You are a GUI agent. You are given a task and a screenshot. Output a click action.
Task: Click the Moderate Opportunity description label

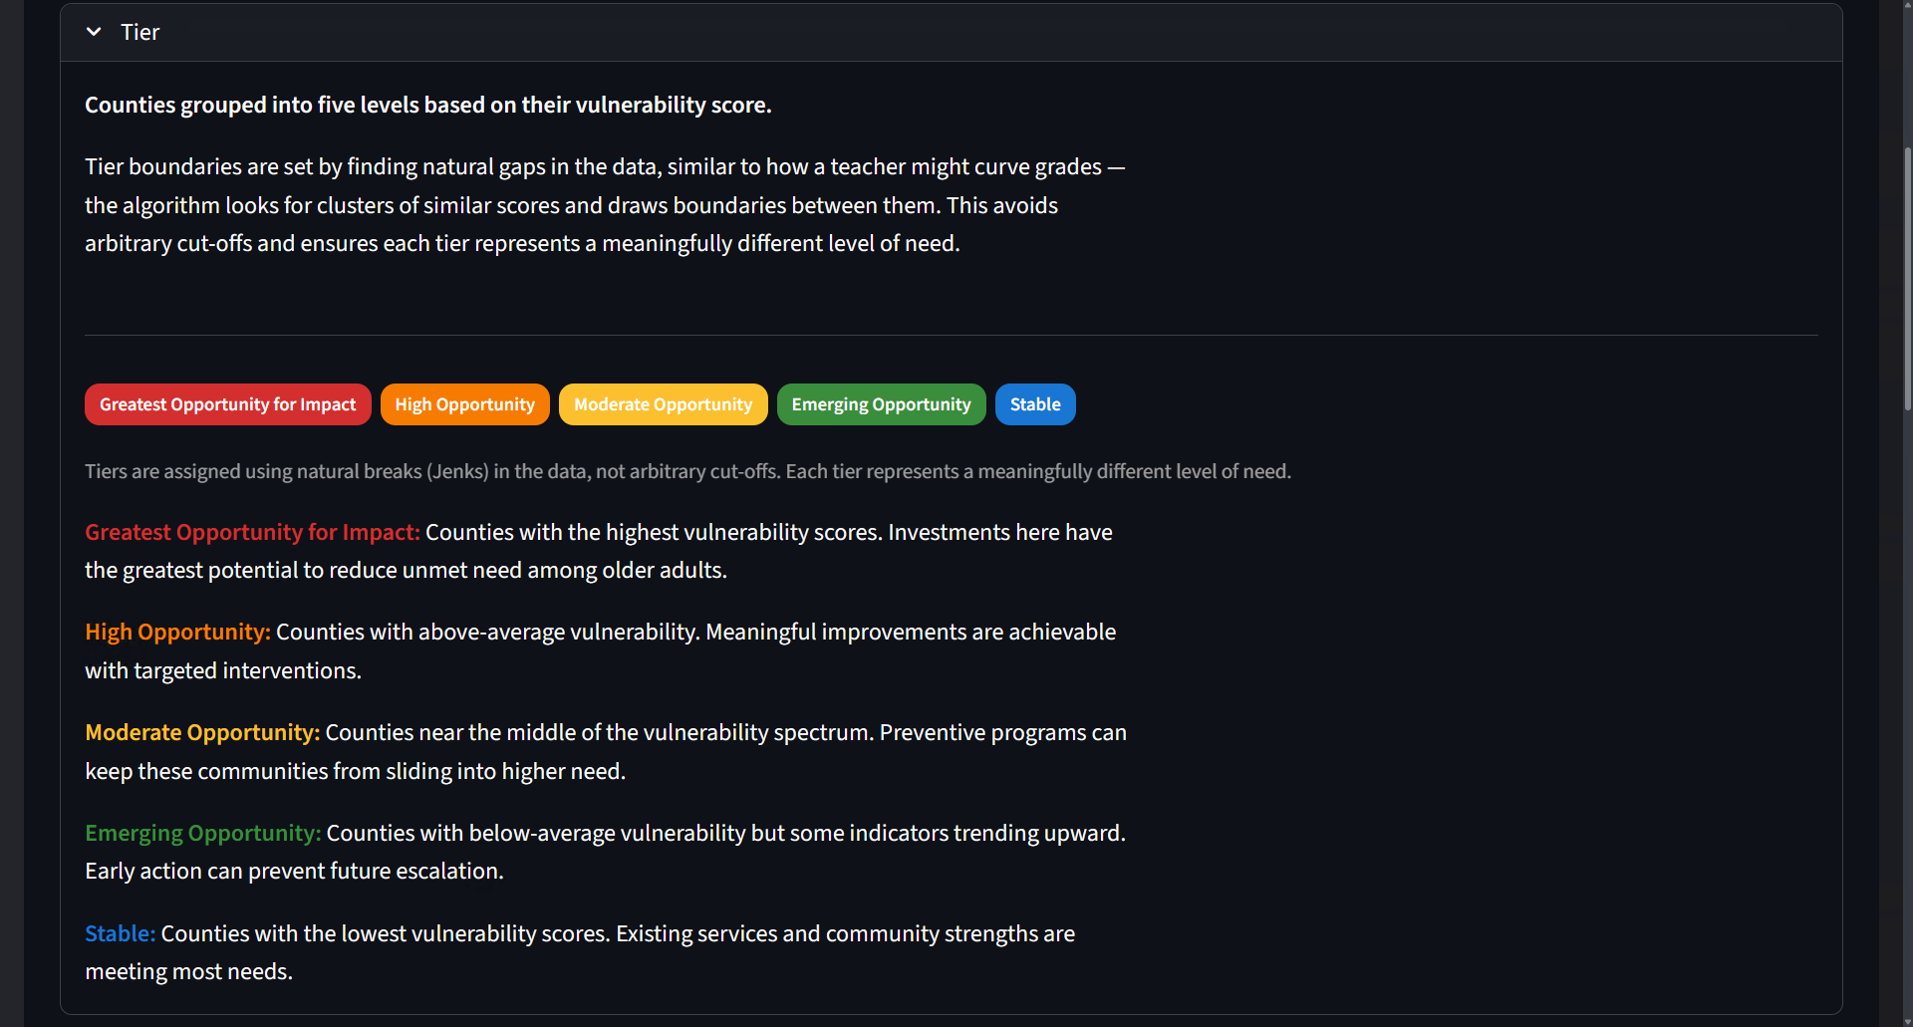[202, 732]
